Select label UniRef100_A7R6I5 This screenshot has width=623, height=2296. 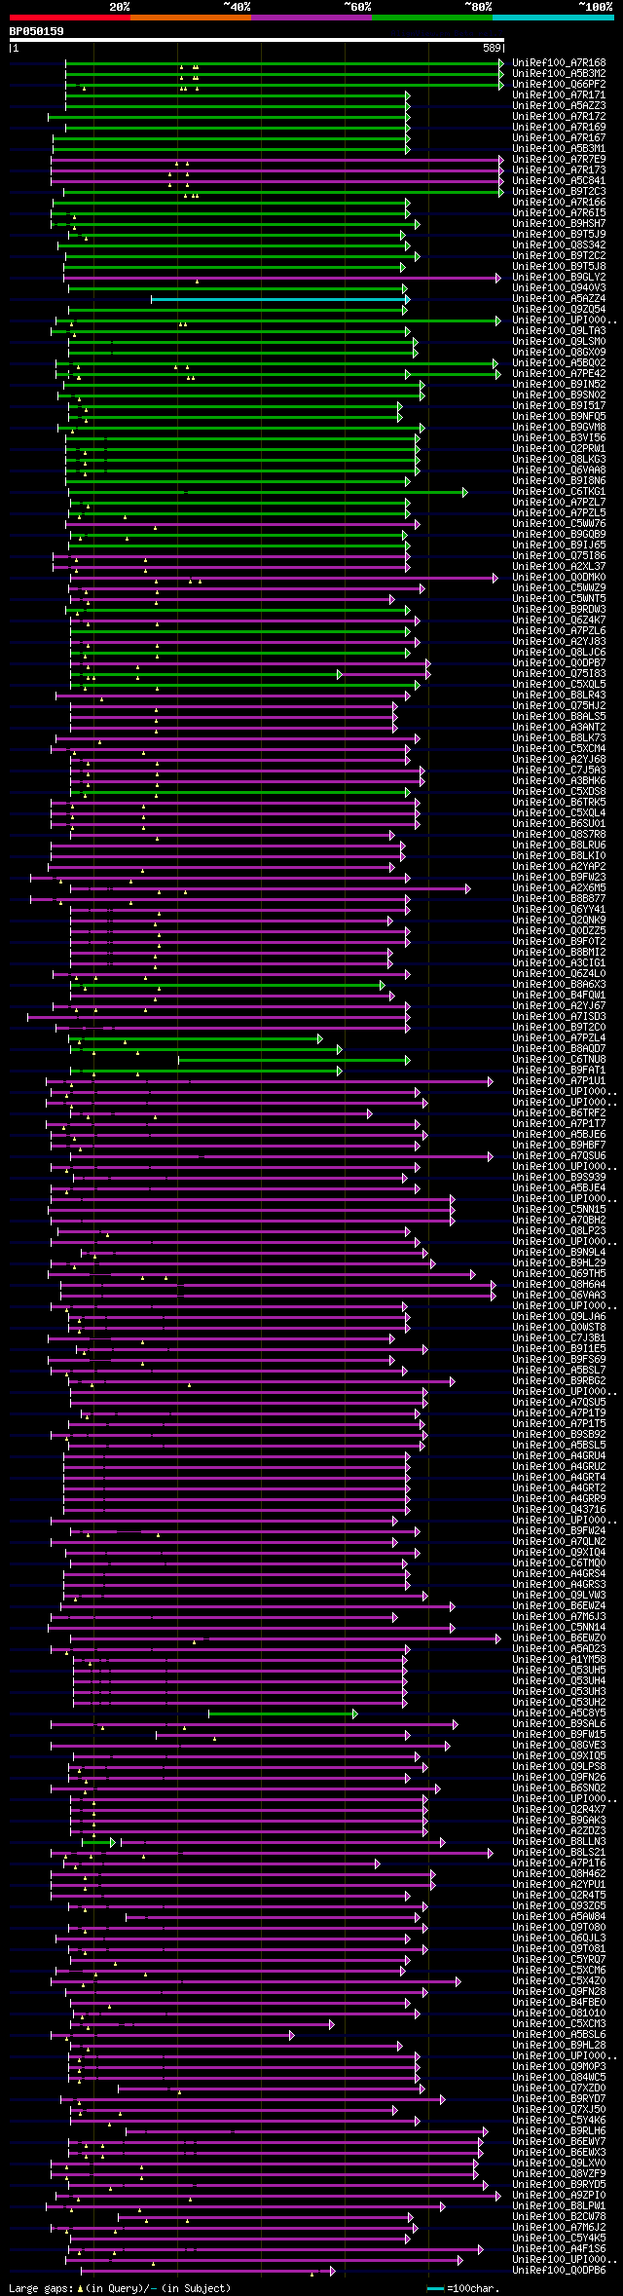tap(559, 213)
